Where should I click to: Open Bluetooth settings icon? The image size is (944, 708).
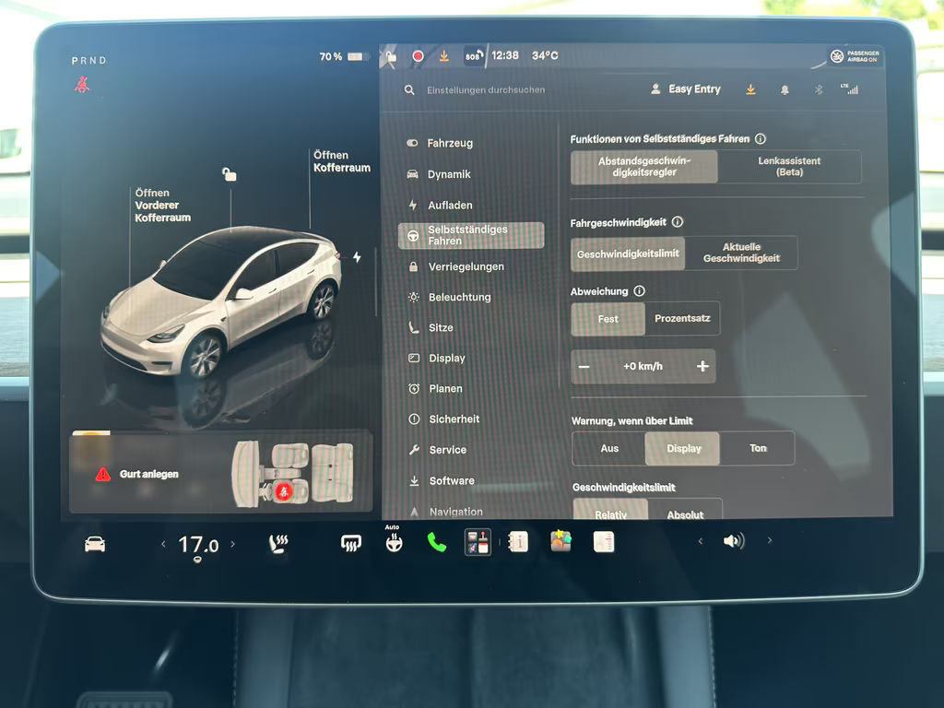[819, 89]
